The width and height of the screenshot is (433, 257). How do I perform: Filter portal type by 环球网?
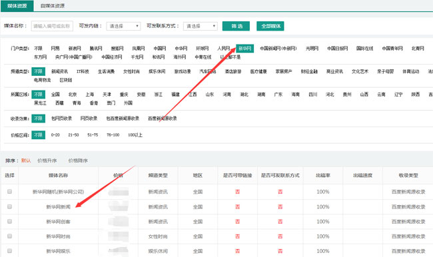point(202,49)
